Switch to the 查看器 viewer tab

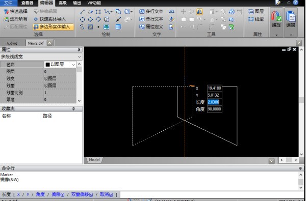click(x=27, y=3)
